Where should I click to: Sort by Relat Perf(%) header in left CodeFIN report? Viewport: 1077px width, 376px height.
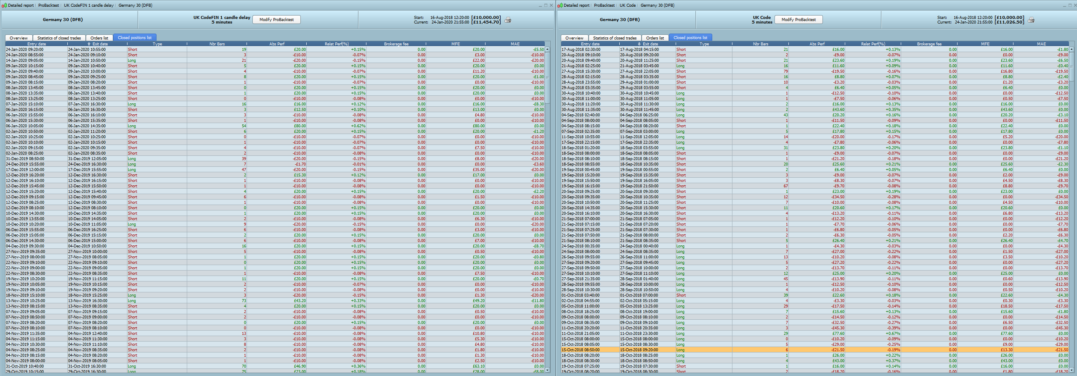coord(337,44)
